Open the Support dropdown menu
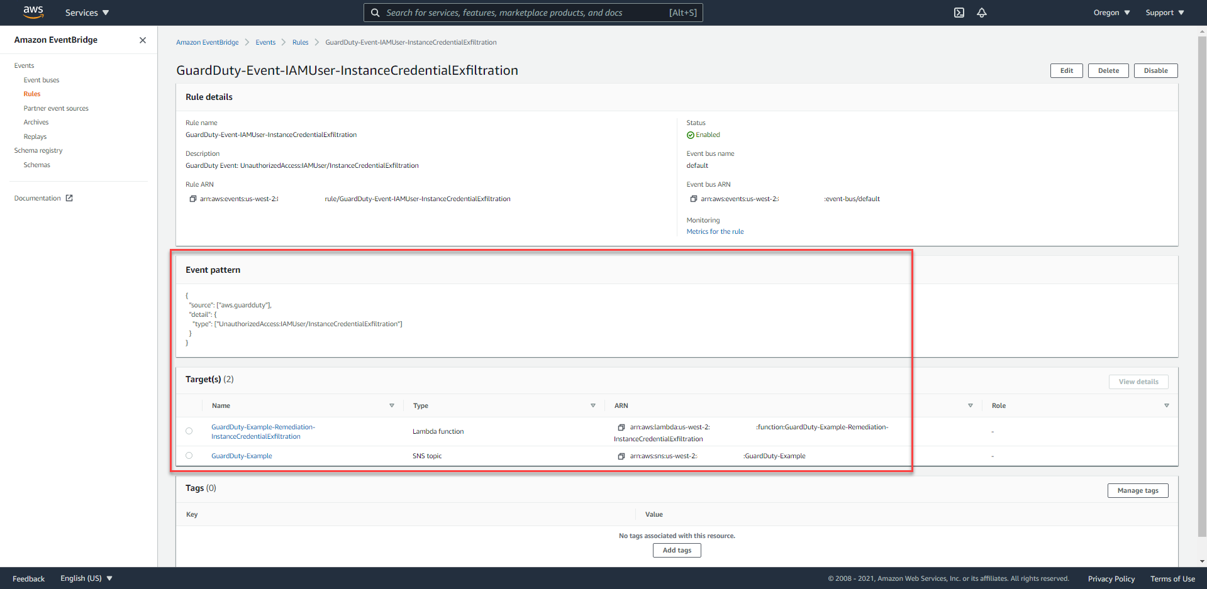 [1164, 13]
